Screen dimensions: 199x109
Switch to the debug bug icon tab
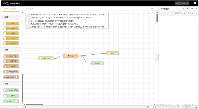click(x=188, y=9)
